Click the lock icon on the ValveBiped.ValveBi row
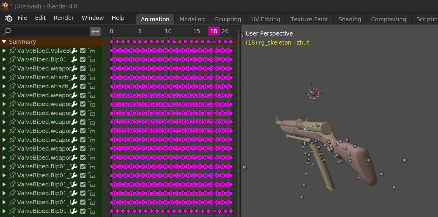Image resolution: width=438 pixels, height=217 pixels. 92,51
